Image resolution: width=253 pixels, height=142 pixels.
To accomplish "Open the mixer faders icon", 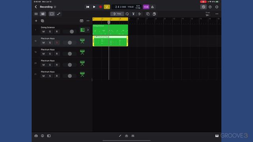I will (133, 136).
